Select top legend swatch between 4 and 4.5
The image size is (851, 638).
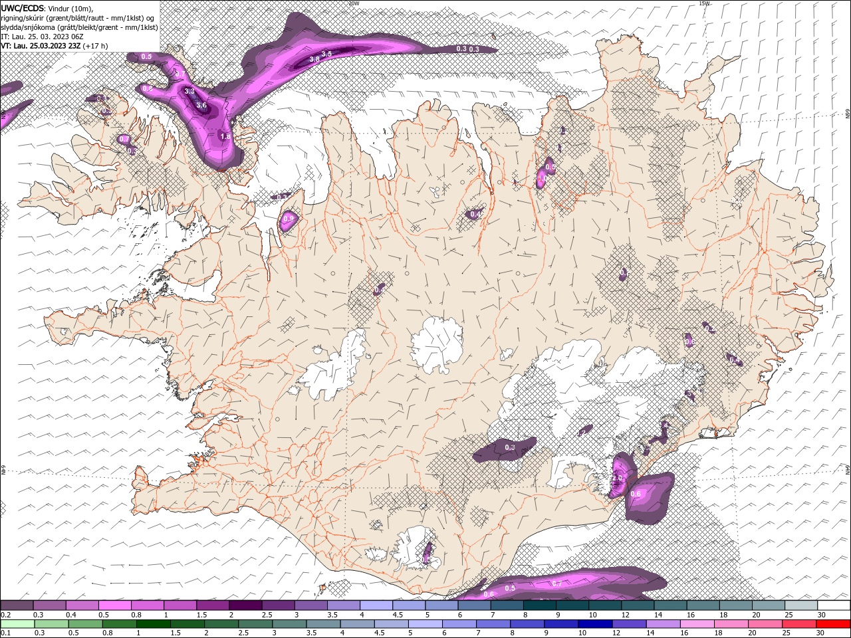tap(376, 605)
